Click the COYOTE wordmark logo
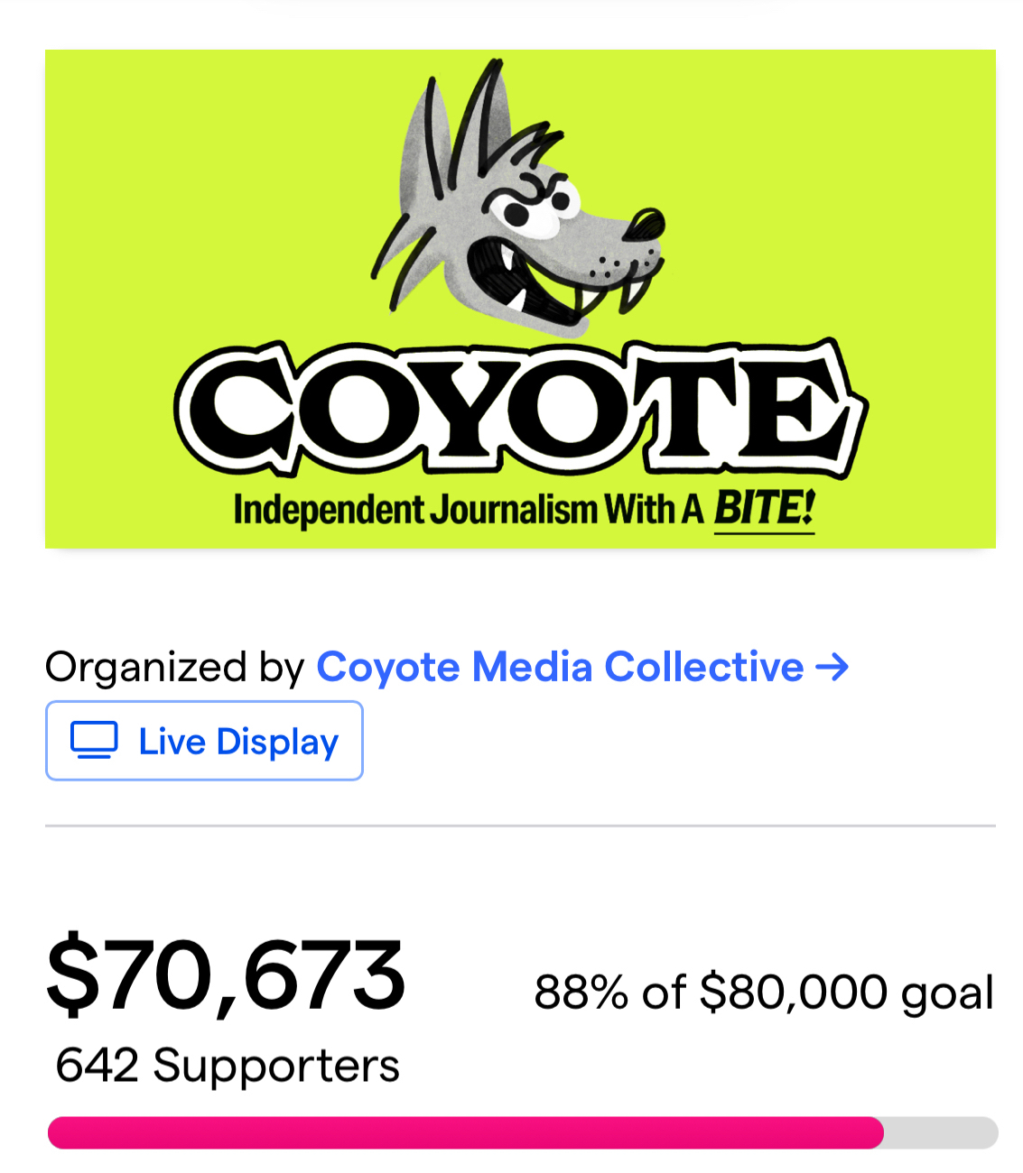 tap(520, 409)
